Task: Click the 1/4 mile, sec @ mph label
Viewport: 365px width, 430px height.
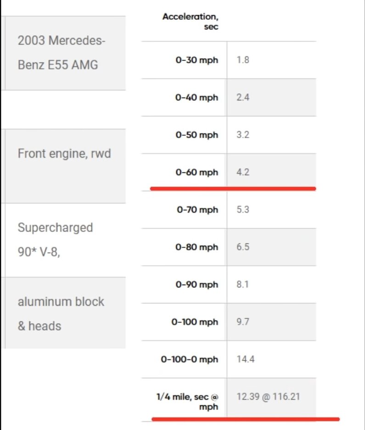Action: click(187, 401)
